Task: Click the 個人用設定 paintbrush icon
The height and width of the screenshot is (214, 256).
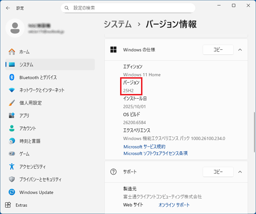Action: [12, 103]
